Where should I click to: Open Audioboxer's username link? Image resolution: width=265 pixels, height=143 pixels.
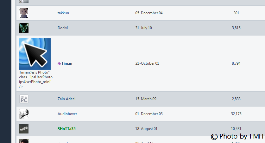click(67, 114)
